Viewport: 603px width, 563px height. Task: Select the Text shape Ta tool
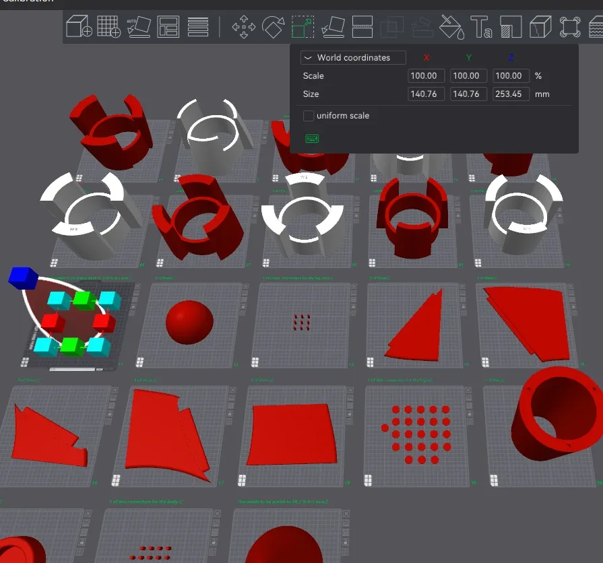tap(481, 27)
